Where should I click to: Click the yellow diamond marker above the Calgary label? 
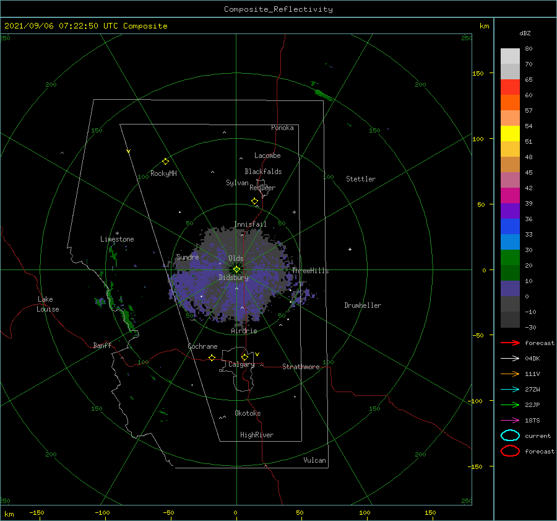[244, 357]
